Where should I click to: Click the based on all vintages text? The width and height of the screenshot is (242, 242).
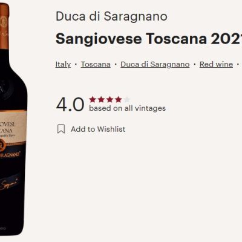[128, 108]
